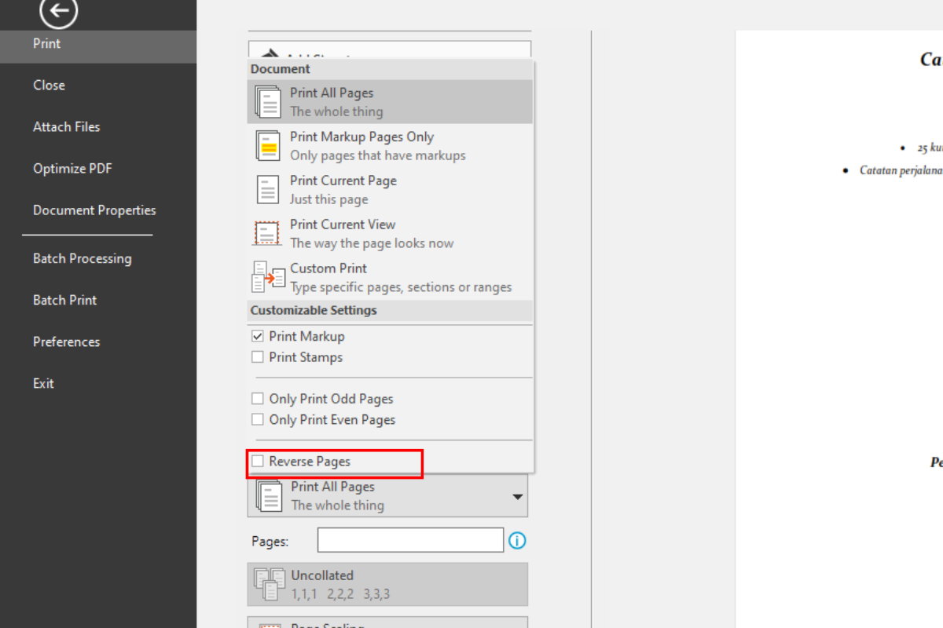Select the Print Current Page icon
This screenshot has width=943, height=628.
click(268, 190)
